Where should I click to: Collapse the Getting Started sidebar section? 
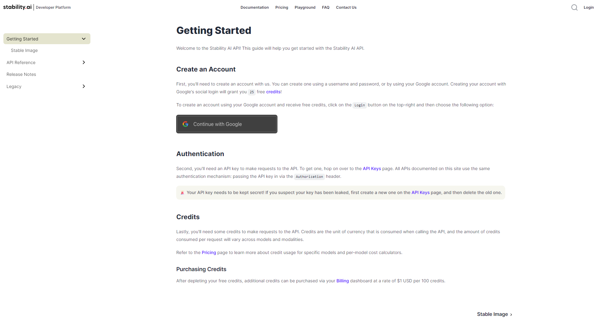pos(84,39)
